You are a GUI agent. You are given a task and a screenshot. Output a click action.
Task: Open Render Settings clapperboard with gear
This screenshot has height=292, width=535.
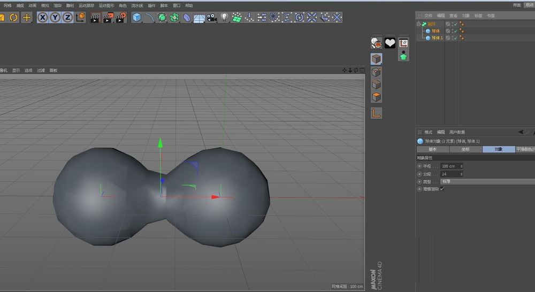click(120, 18)
